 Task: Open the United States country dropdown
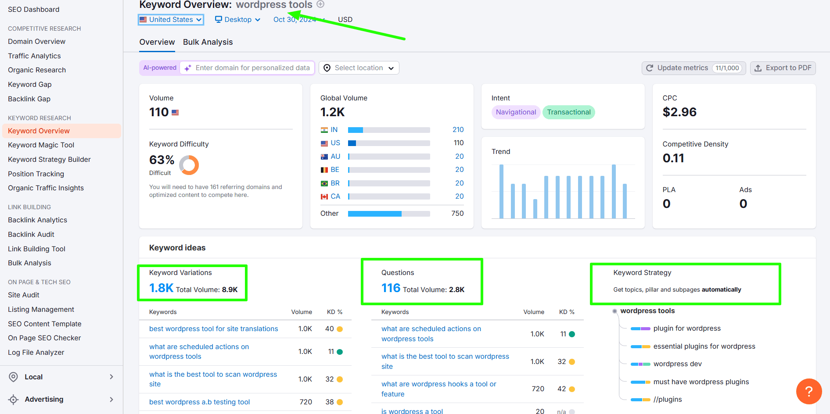tap(171, 19)
